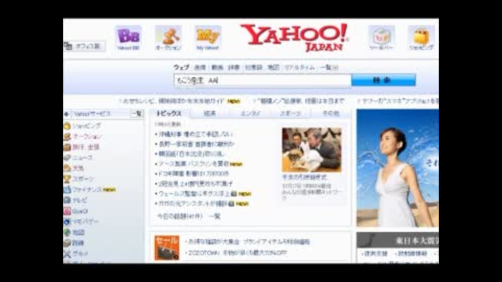Select the dictionary (辞書) search tab
This screenshot has height=282, width=502.
(x=234, y=67)
